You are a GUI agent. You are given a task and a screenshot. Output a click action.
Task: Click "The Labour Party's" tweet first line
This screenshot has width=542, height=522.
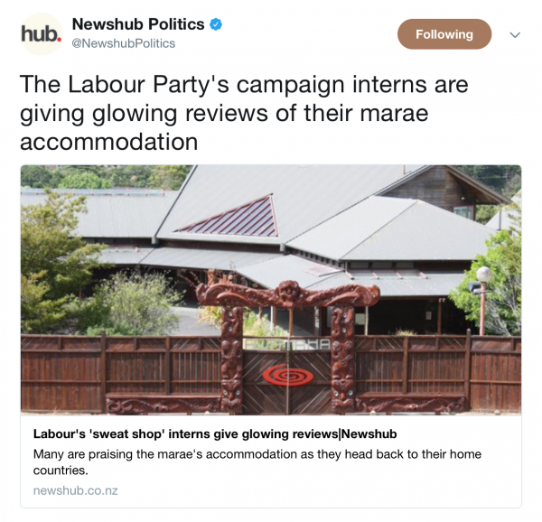point(124,85)
